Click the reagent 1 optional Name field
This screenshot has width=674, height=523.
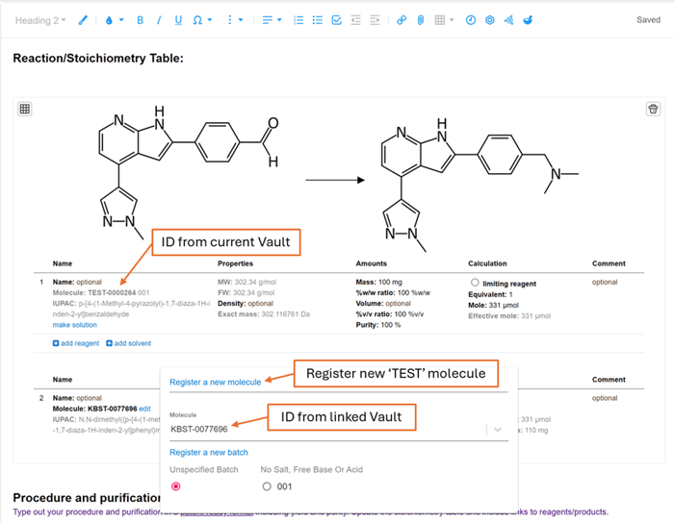pyautogui.click(x=89, y=282)
